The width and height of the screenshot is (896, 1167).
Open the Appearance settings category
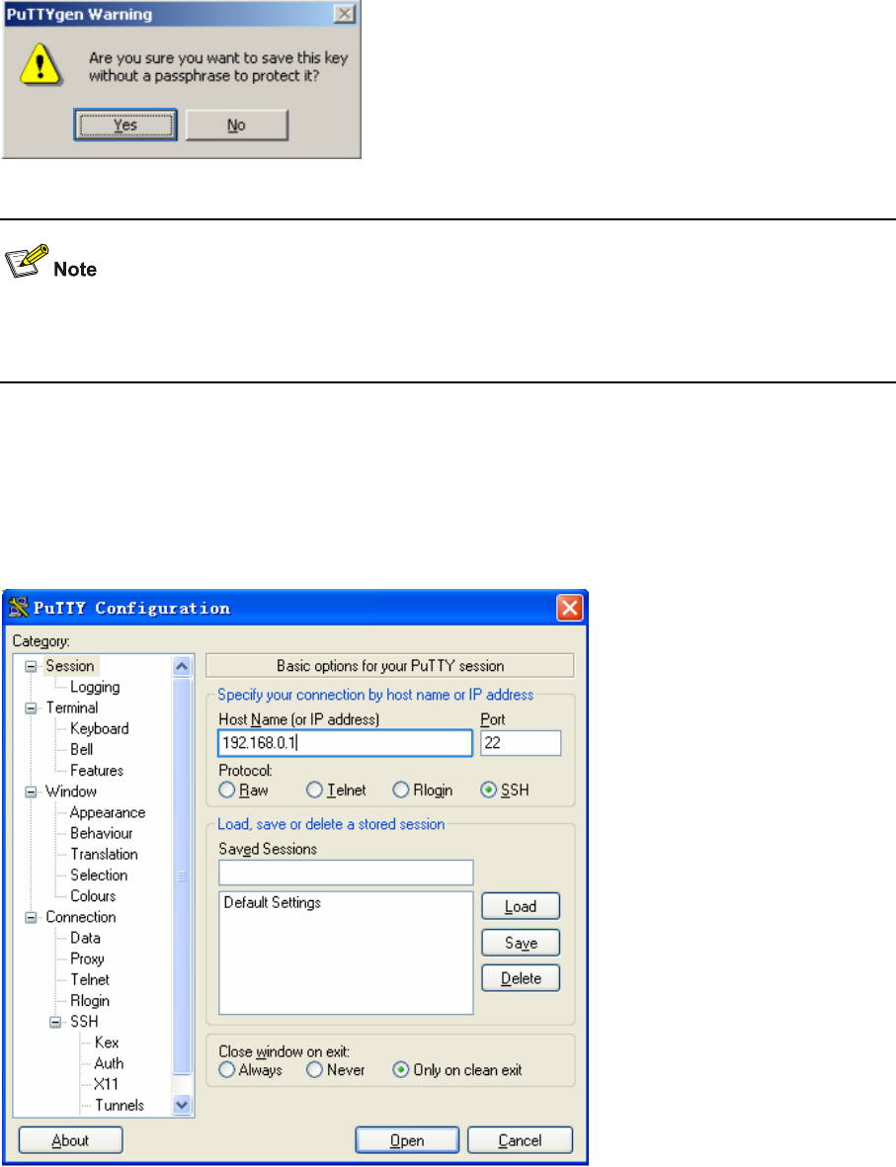coord(107,812)
